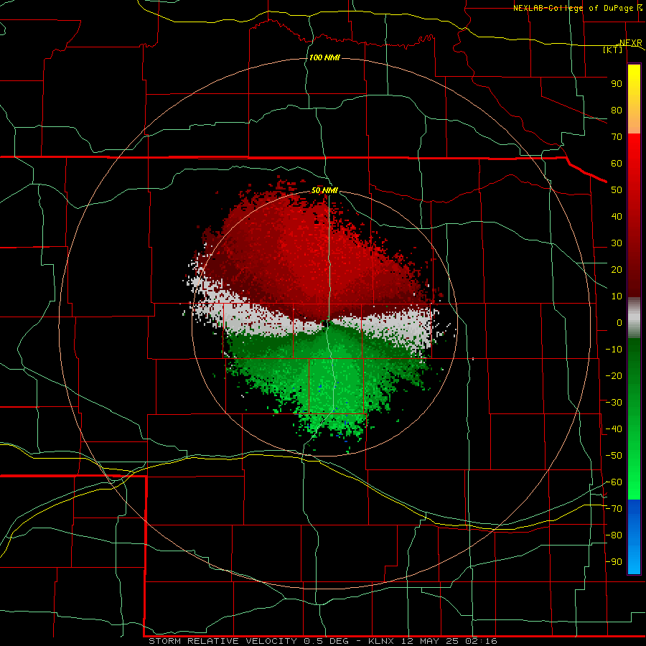Click the positive 70 scale label
The image size is (646, 646).
point(617,137)
